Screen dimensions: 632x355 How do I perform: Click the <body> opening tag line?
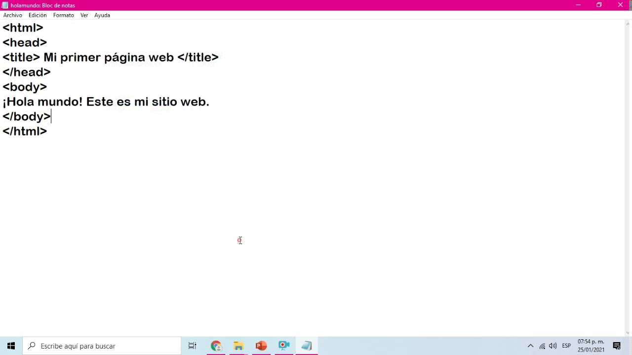coord(25,87)
